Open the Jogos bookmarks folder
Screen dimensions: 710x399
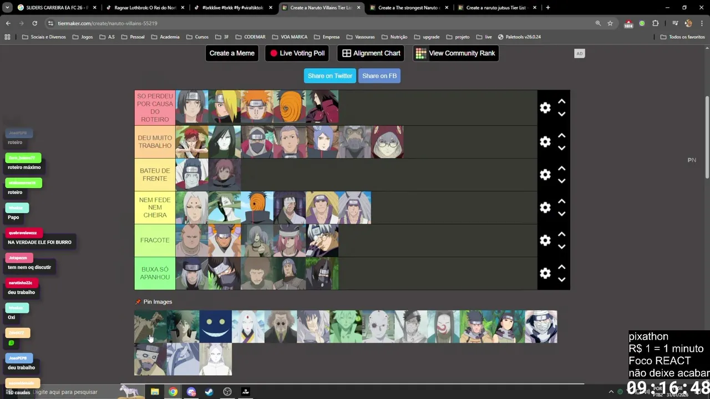tap(83, 37)
